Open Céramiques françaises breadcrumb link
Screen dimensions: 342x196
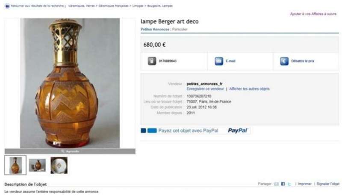coord(113,6)
